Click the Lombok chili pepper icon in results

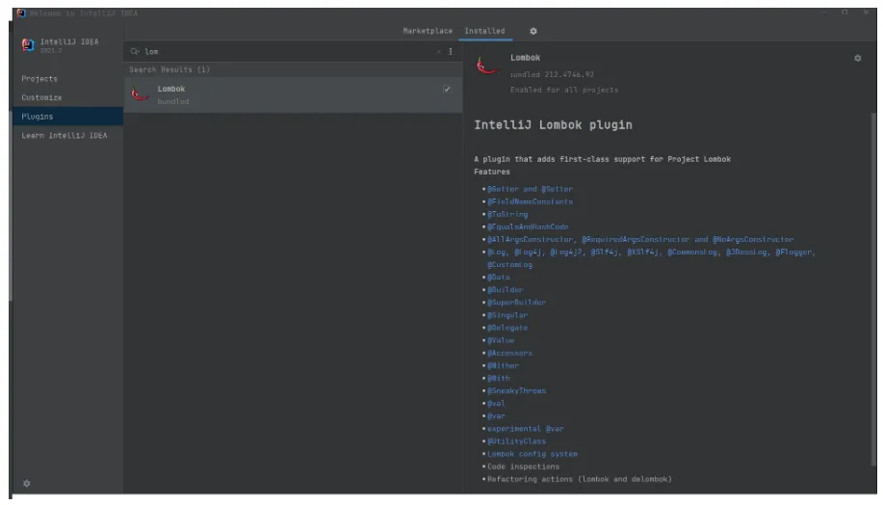[140, 94]
